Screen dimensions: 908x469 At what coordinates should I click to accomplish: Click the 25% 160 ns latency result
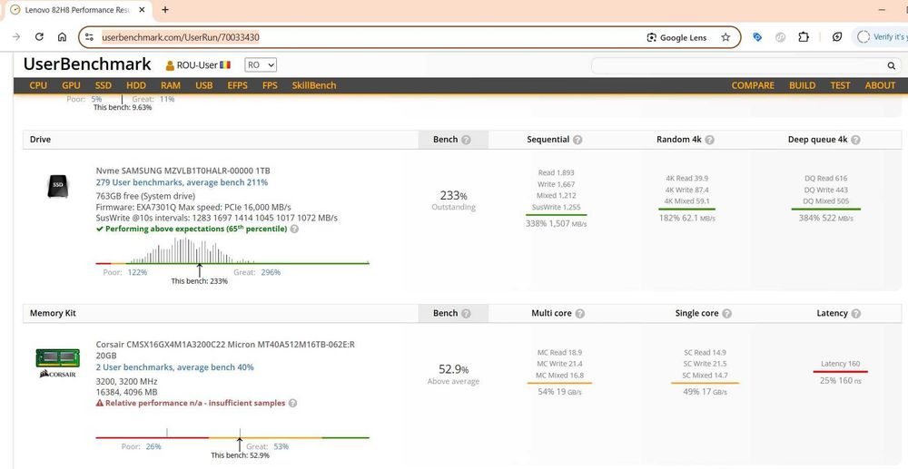[840, 380]
